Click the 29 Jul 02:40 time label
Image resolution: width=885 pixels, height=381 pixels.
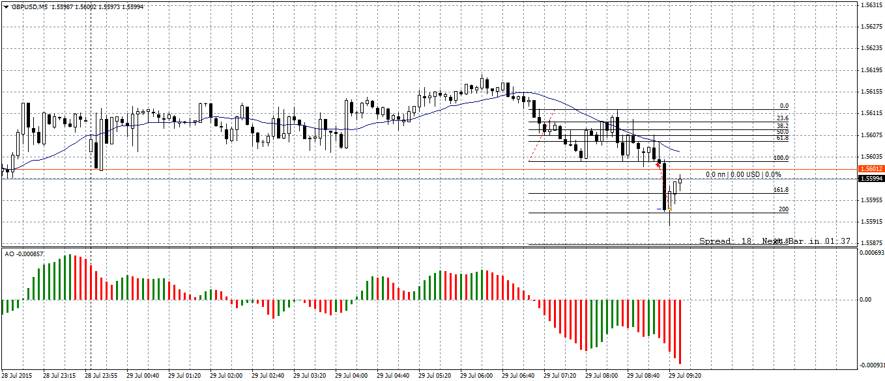[268, 376]
